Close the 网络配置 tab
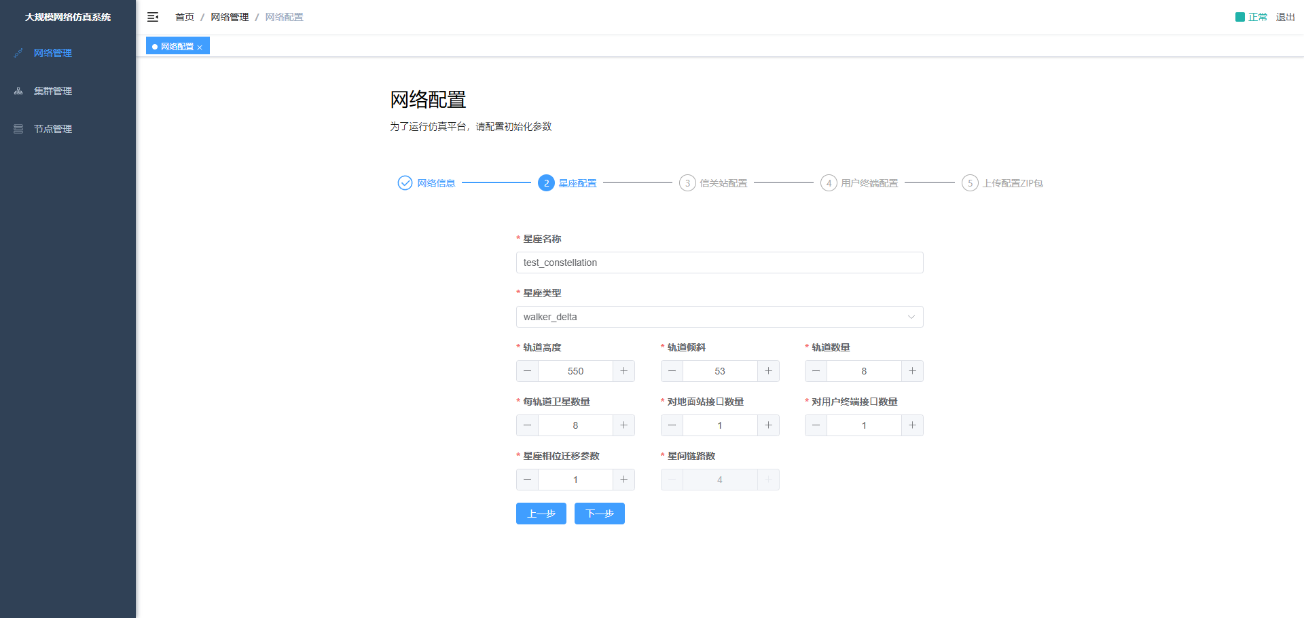Viewport: 1304px width, 618px height. [x=200, y=47]
